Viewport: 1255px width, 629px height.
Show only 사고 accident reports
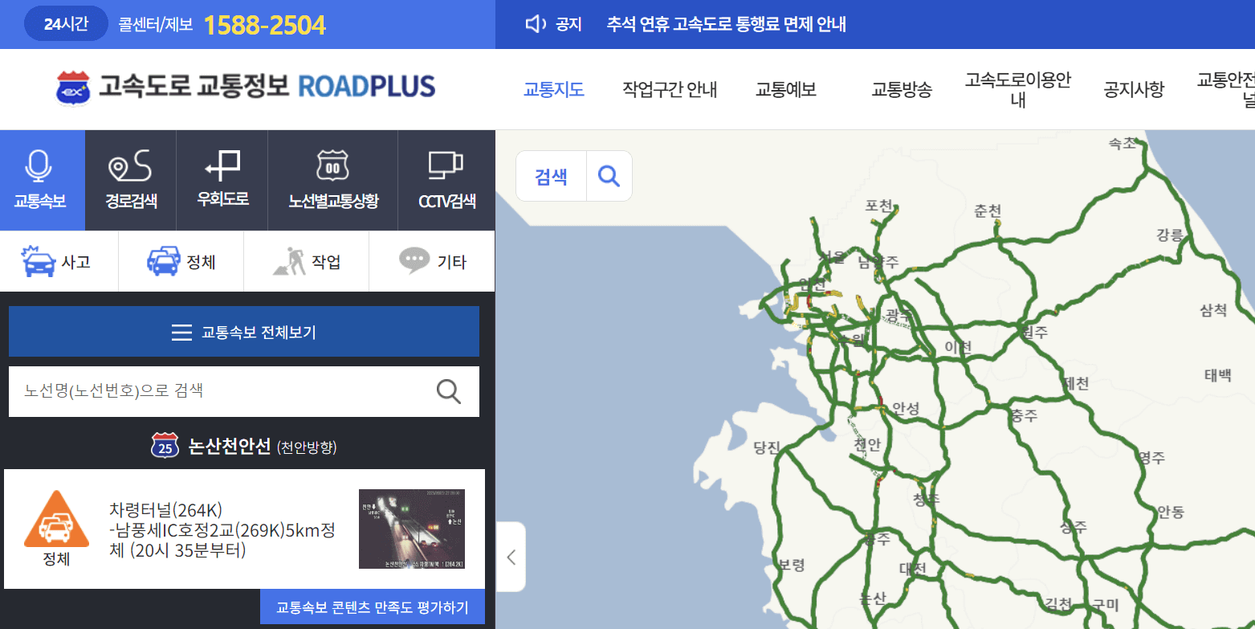click(59, 260)
